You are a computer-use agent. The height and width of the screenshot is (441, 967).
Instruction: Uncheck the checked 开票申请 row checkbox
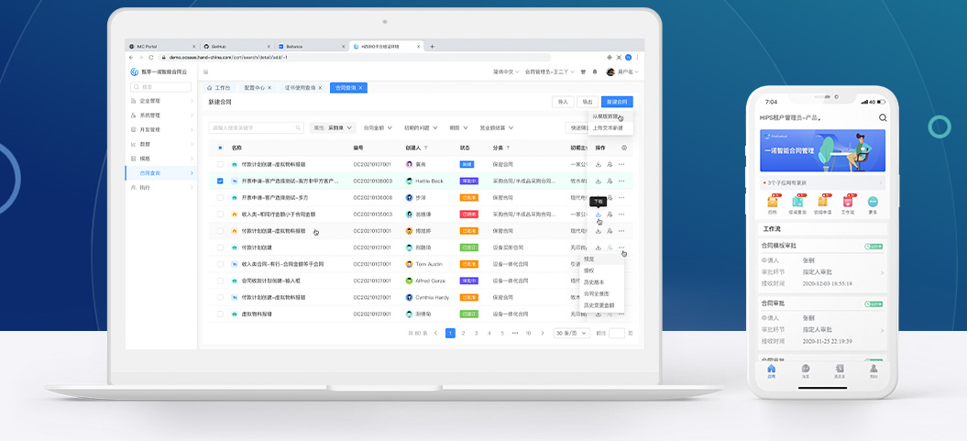click(x=220, y=181)
